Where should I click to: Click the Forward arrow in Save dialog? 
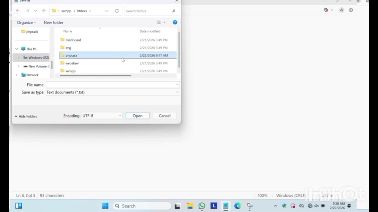click(x=27, y=11)
